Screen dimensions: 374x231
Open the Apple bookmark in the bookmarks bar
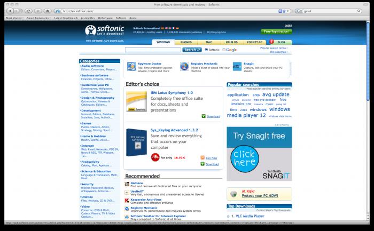[x=133, y=18]
